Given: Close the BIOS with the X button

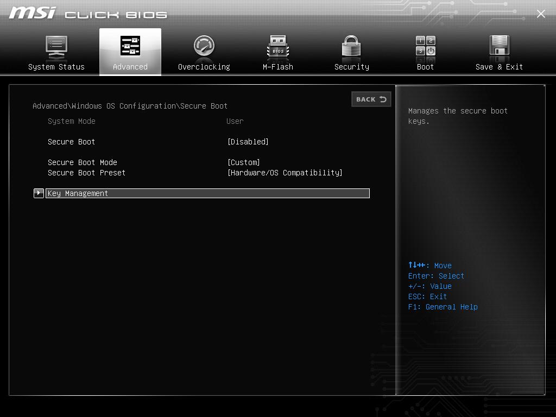Looking at the screenshot, I should 541,14.
